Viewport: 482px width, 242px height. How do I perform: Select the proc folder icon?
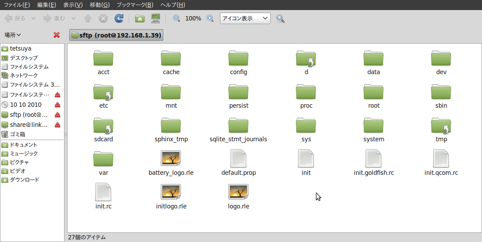[306, 92]
